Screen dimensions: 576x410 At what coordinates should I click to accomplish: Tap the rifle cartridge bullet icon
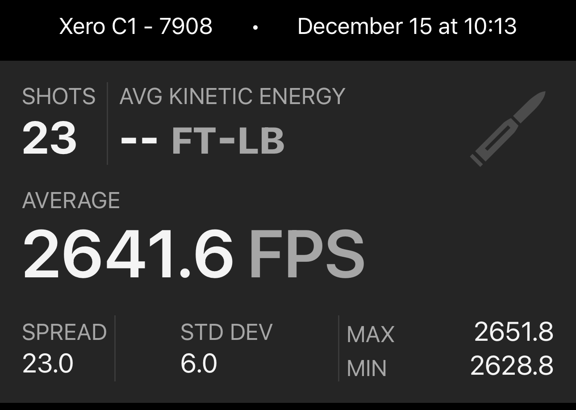(x=508, y=129)
